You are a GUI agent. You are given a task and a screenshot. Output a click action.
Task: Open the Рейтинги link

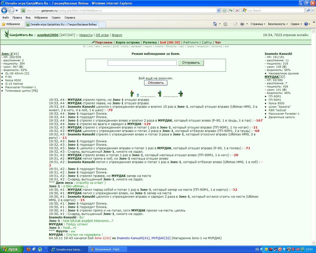(x=191, y=43)
